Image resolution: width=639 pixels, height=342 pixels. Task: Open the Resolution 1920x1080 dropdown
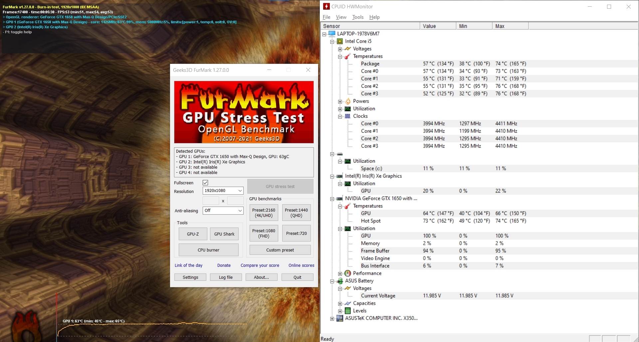(x=223, y=191)
